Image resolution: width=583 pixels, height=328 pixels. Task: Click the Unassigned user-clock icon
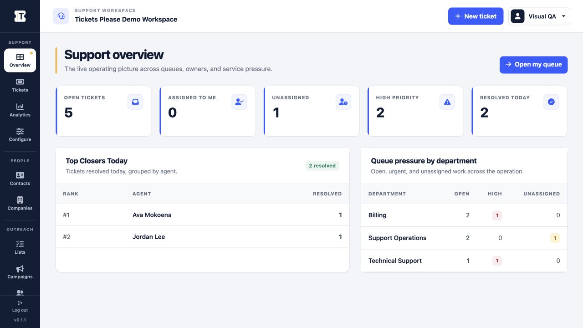[x=343, y=102]
